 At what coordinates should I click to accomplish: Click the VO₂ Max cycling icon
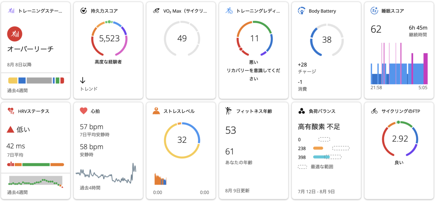156,11
